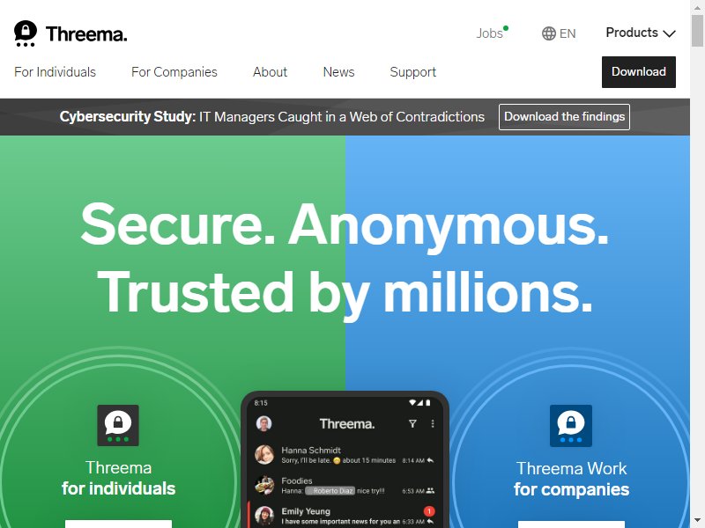Open three-dot menu in phone mockup
The width and height of the screenshot is (705, 528).
[x=433, y=423]
